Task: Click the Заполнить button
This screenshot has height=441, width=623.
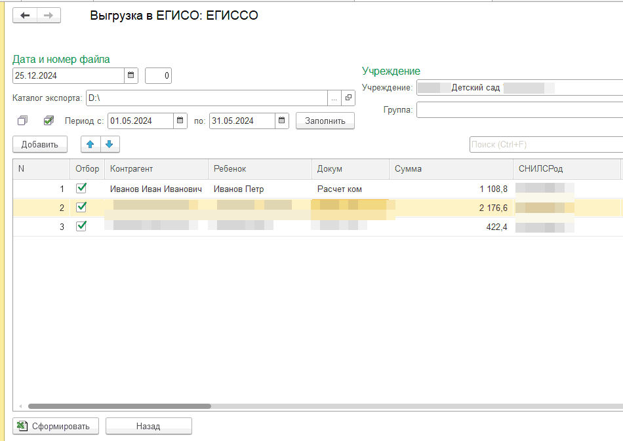Action: tap(325, 121)
